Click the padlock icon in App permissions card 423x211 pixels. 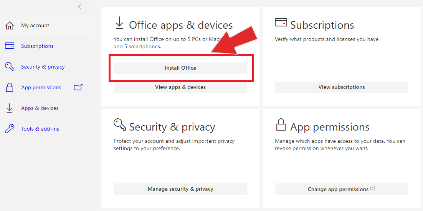click(x=281, y=124)
